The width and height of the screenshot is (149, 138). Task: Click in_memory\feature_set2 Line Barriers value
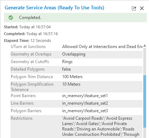click(85, 103)
